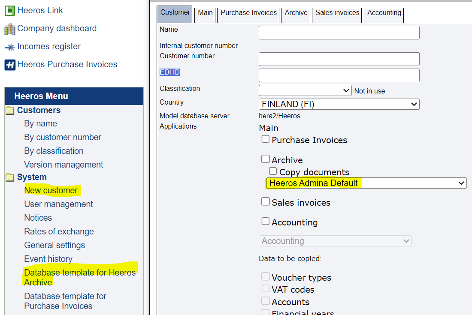
Task: Click the Customers folder icon
Action: (10, 110)
